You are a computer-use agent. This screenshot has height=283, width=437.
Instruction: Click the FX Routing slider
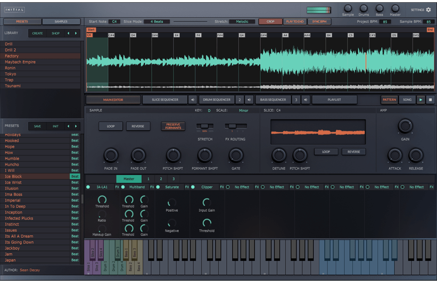(x=235, y=126)
